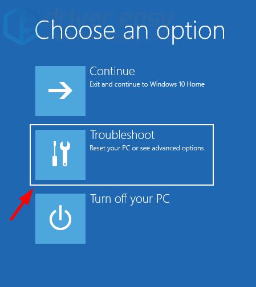Viewport: 256px width, 287px height.
Task: Click the white power symbol
Action: pos(60,218)
